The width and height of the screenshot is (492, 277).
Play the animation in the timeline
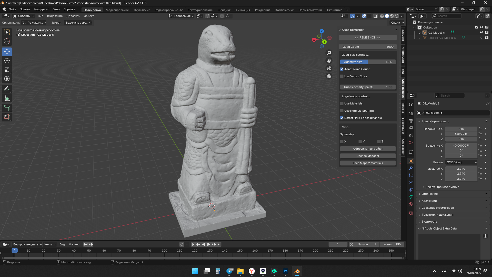[x=208, y=244]
